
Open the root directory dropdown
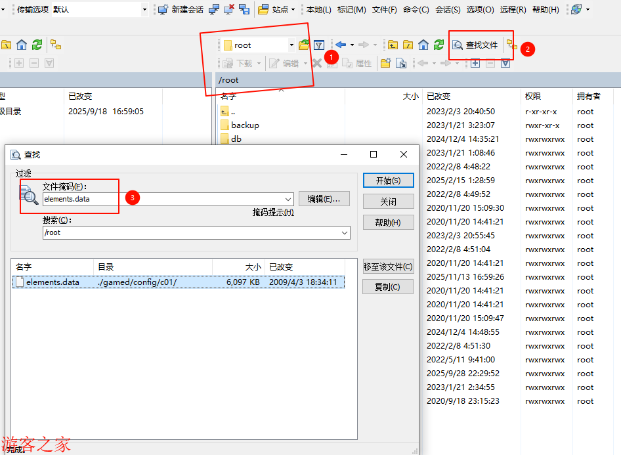pos(291,45)
